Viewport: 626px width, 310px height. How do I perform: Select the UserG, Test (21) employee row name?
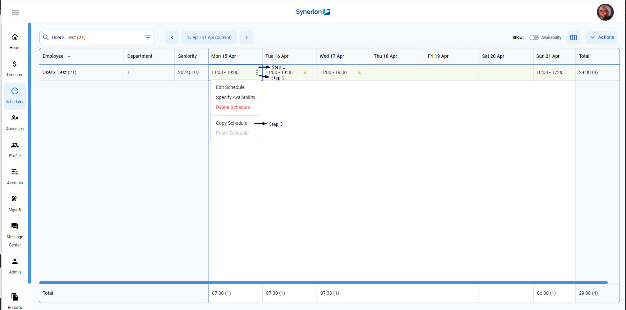tap(60, 73)
